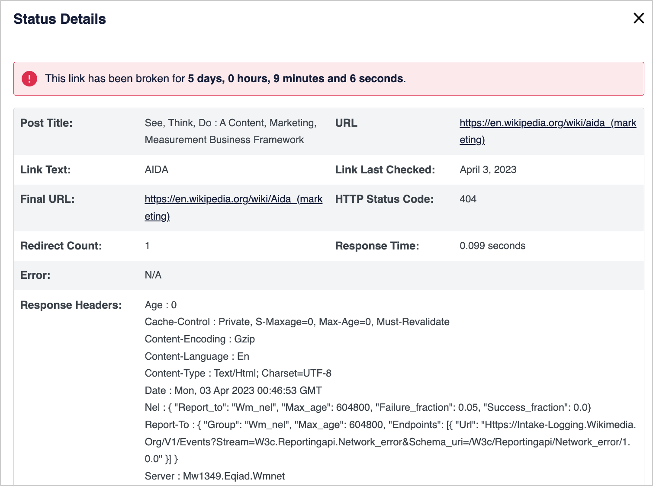The image size is (653, 486).
Task: Select the 'Content-Encoding : Gzip' line
Action: click(199, 339)
